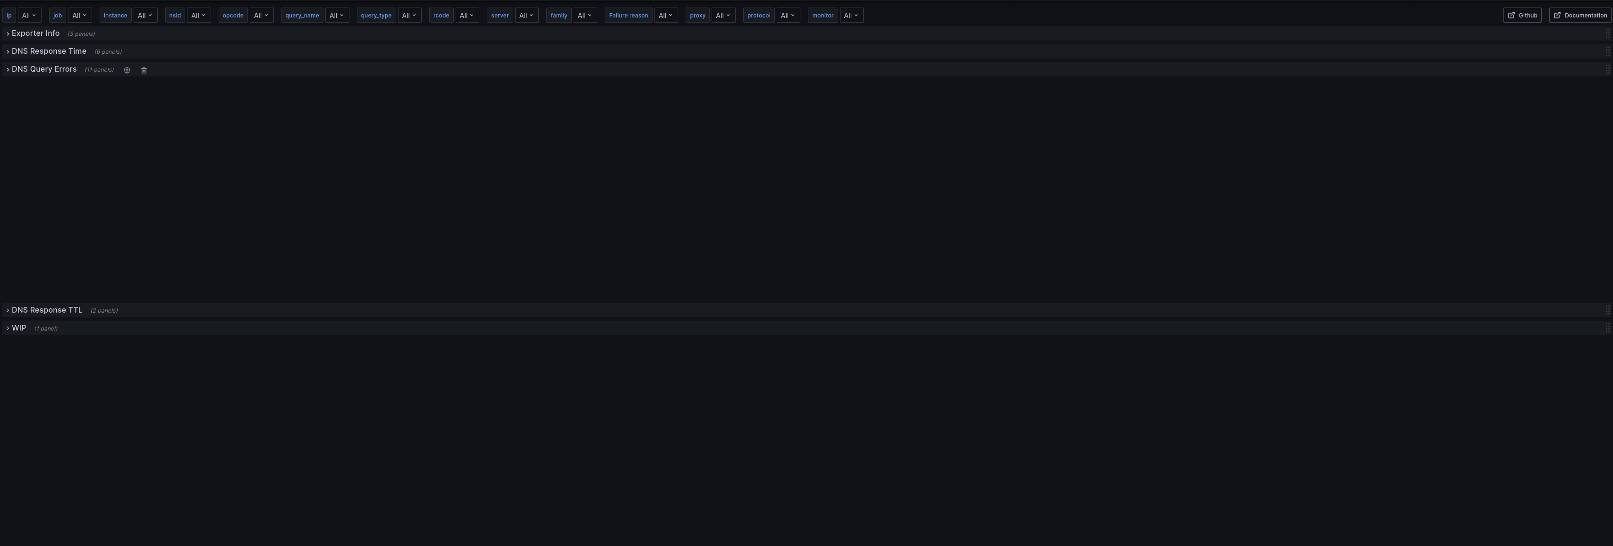The image size is (1613, 546).
Task: Open the Github external link
Action: (1522, 15)
